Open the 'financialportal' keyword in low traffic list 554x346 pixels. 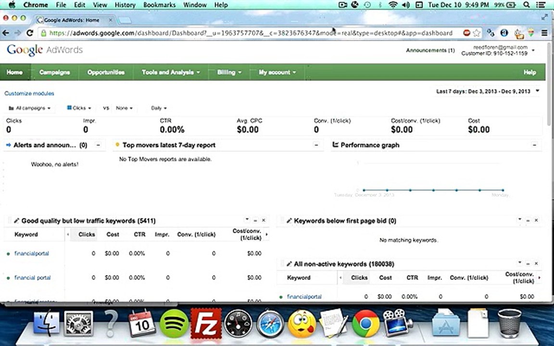click(32, 253)
